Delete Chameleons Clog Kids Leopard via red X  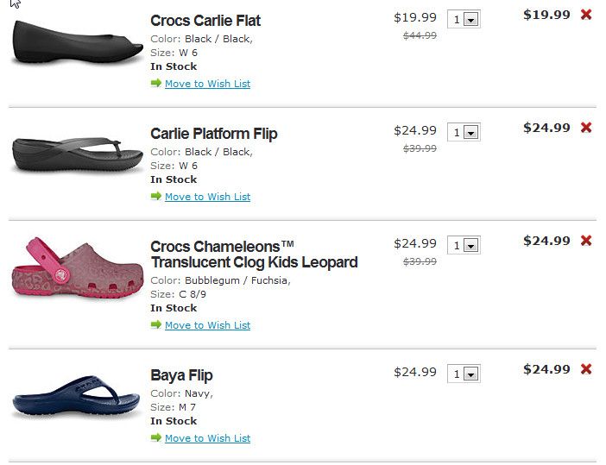[586, 241]
